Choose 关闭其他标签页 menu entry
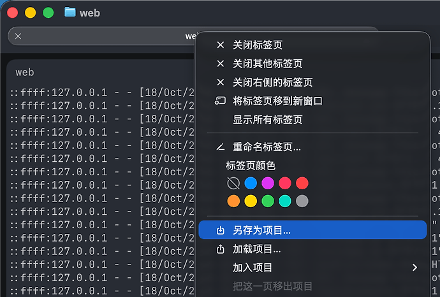440x297 pixels. point(312,64)
